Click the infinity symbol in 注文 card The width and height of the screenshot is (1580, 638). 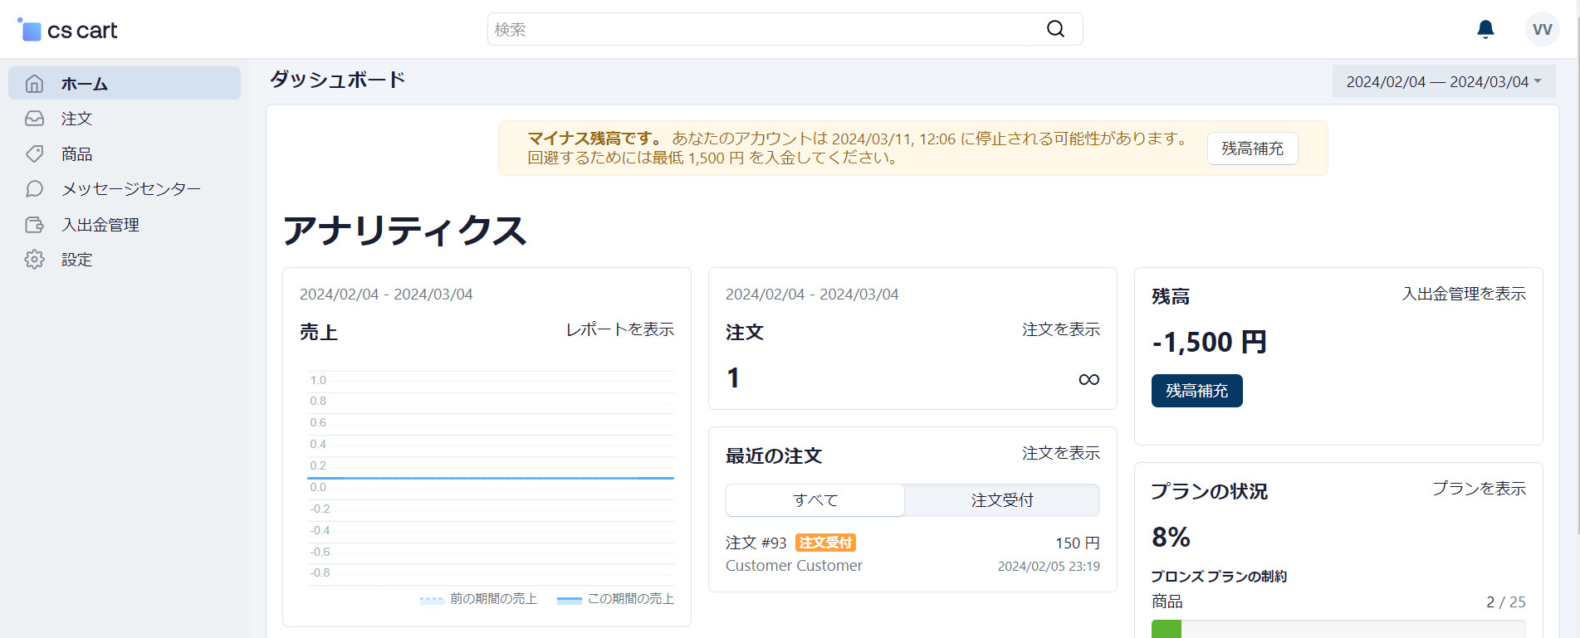(x=1088, y=379)
